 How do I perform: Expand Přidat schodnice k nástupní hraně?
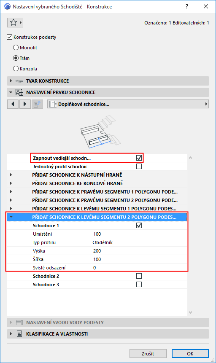[11, 175]
